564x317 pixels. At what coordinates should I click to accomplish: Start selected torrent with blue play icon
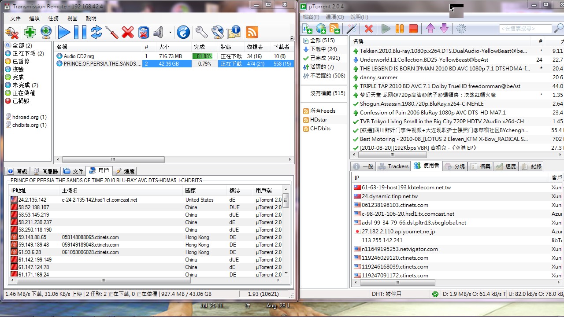coord(64,32)
